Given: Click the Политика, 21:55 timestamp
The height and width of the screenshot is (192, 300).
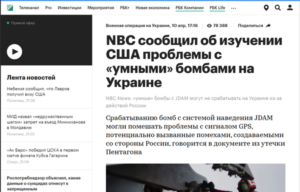Looking at the screenshot, I should (x=21, y=134).
